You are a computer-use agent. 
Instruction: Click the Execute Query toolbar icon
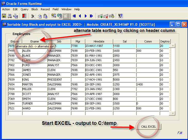[x=60, y=16]
